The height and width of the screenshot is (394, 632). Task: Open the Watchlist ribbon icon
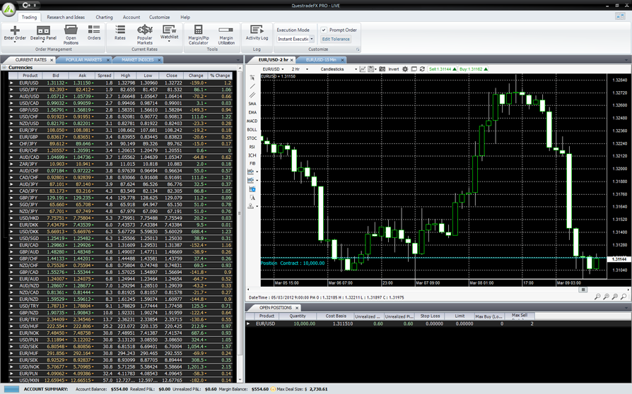tap(169, 33)
